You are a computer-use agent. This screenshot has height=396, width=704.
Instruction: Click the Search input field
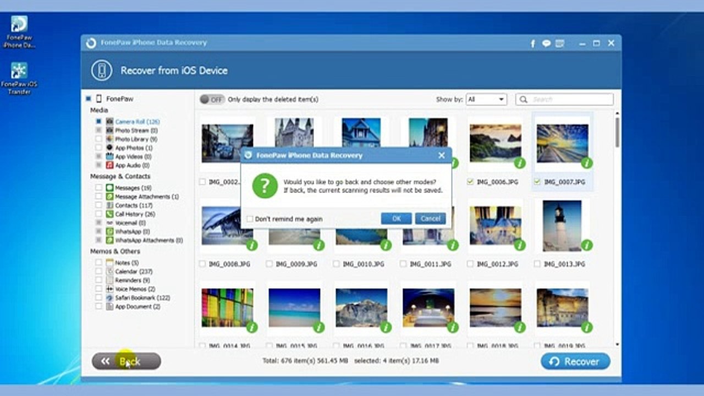point(564,100)
